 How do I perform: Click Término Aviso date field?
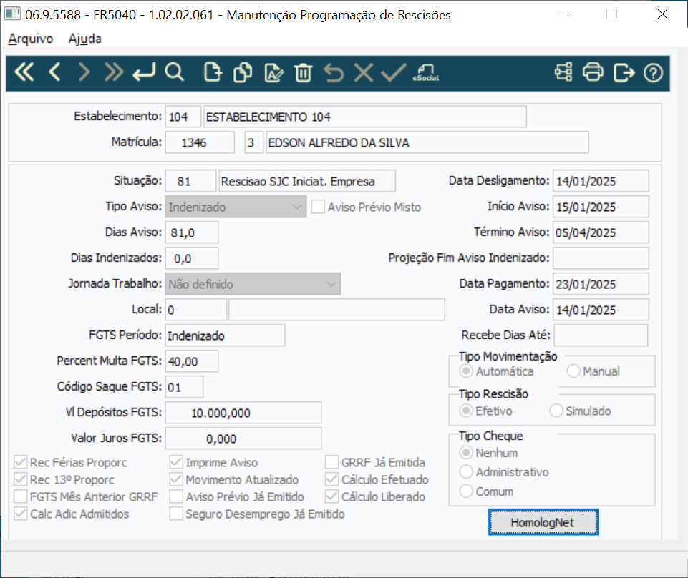click(x=601, y=232)
